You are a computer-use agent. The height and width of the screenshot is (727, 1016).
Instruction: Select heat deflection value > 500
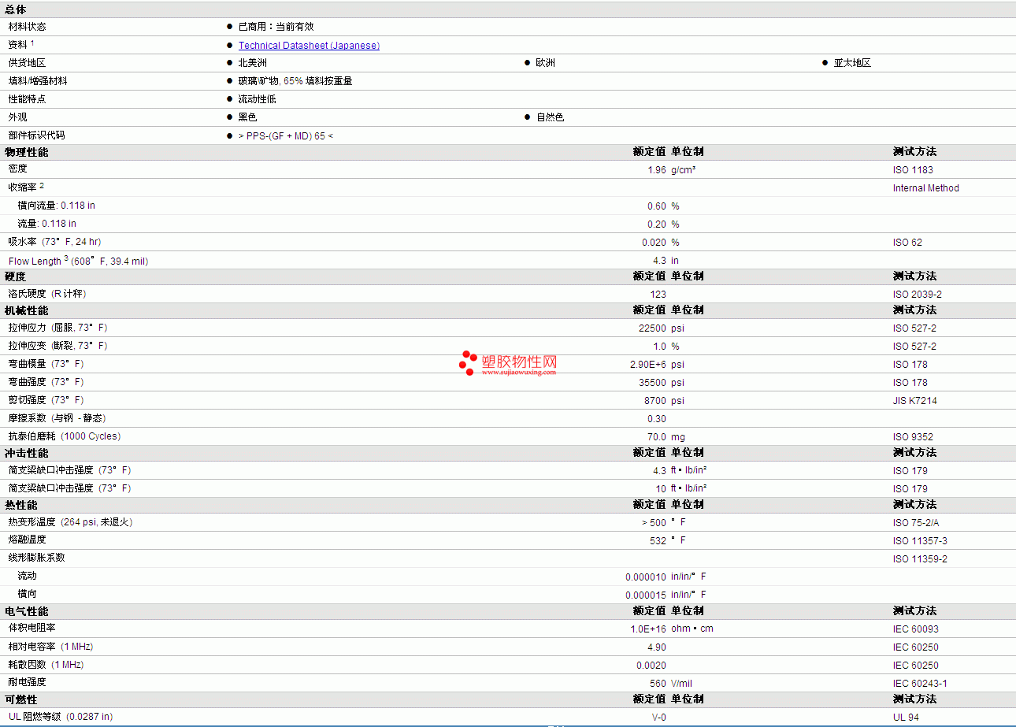point(654,523)
